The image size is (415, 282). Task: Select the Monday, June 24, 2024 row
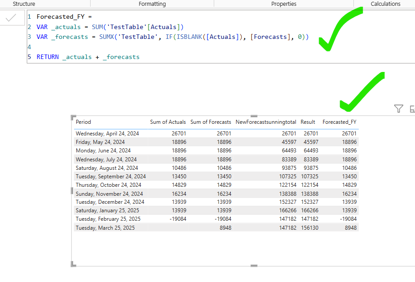coord(216,151)
